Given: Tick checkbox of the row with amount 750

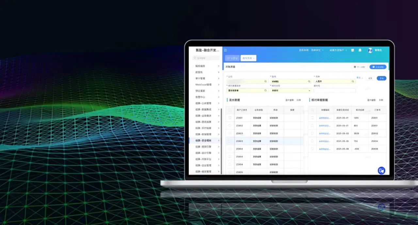Looking at the screenshot, I should coord(313,141).
